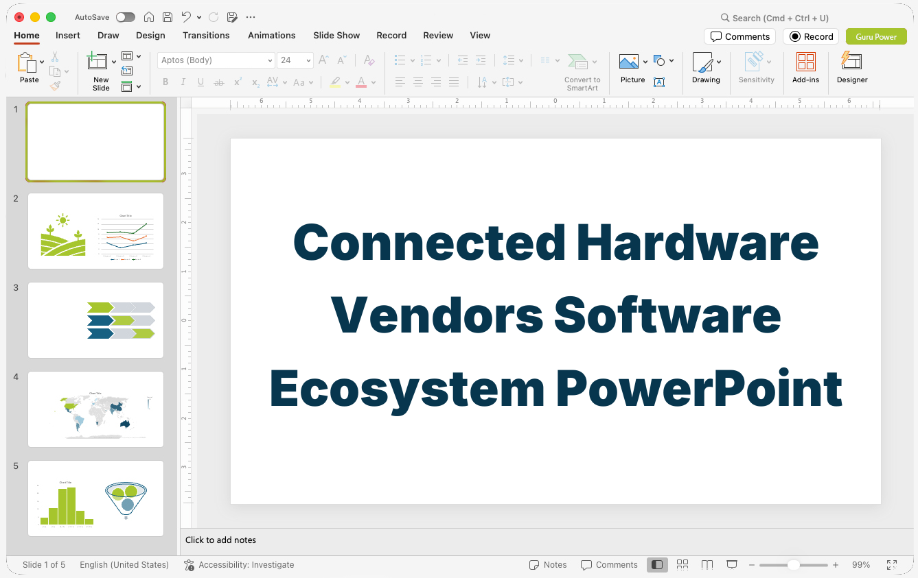Viewport: 918px width, 578px height.
Task: Toggle Underline formatting
Action: coord(200,82)
